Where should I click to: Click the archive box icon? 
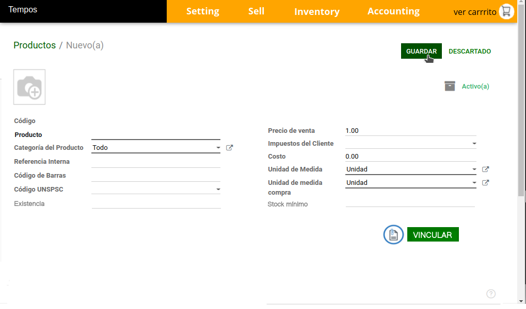point(450,86)
